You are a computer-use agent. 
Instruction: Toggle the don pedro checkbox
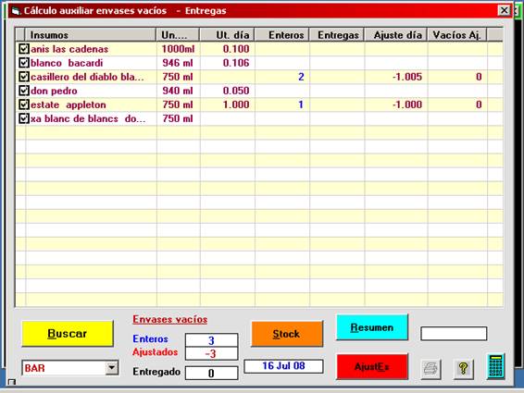[23, 91]
